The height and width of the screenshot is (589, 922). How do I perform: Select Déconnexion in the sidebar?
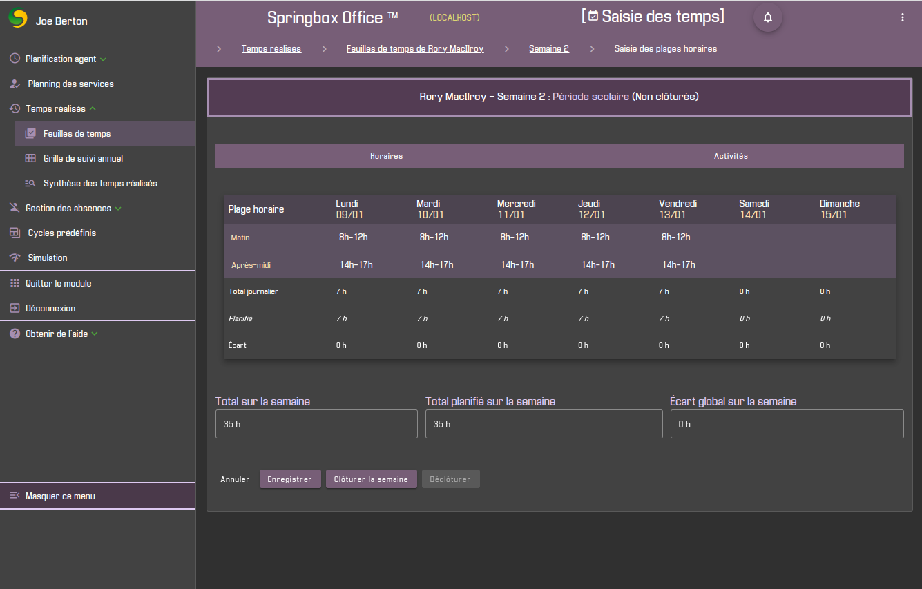pos(97,308)
